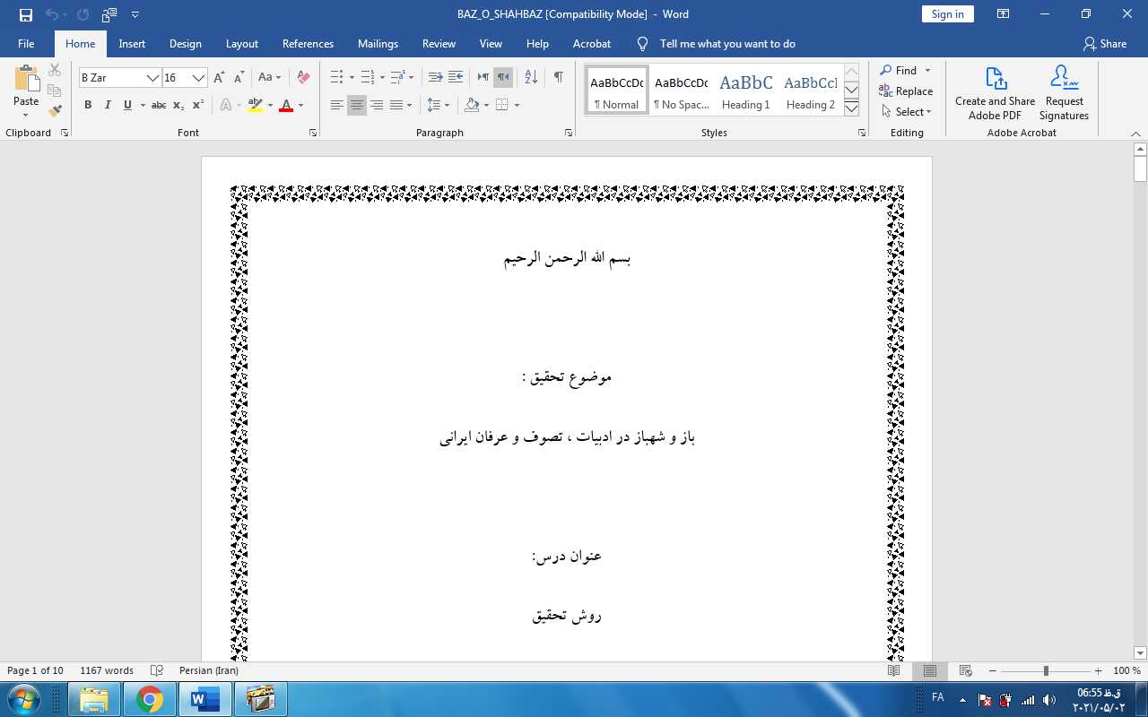Image resolution: width=1148 pixels, height=717 pixels.
Task: Click the Create and Share Adobe PDF icon
Action: click(x=995, y=92)
